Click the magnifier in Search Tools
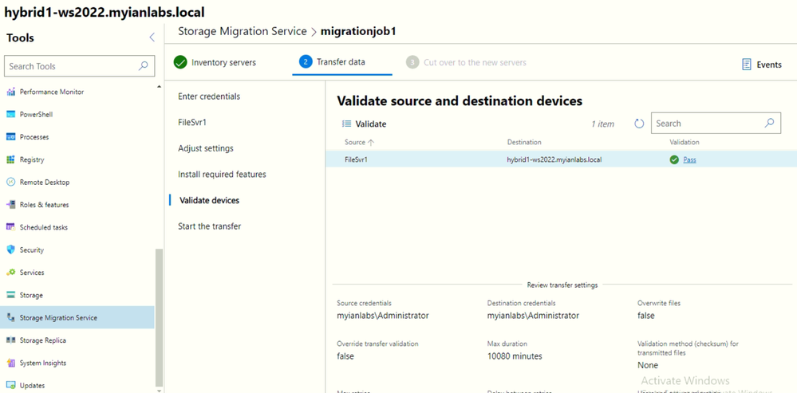The width and height of the screenshot is (797, 393). coord(144,66)
